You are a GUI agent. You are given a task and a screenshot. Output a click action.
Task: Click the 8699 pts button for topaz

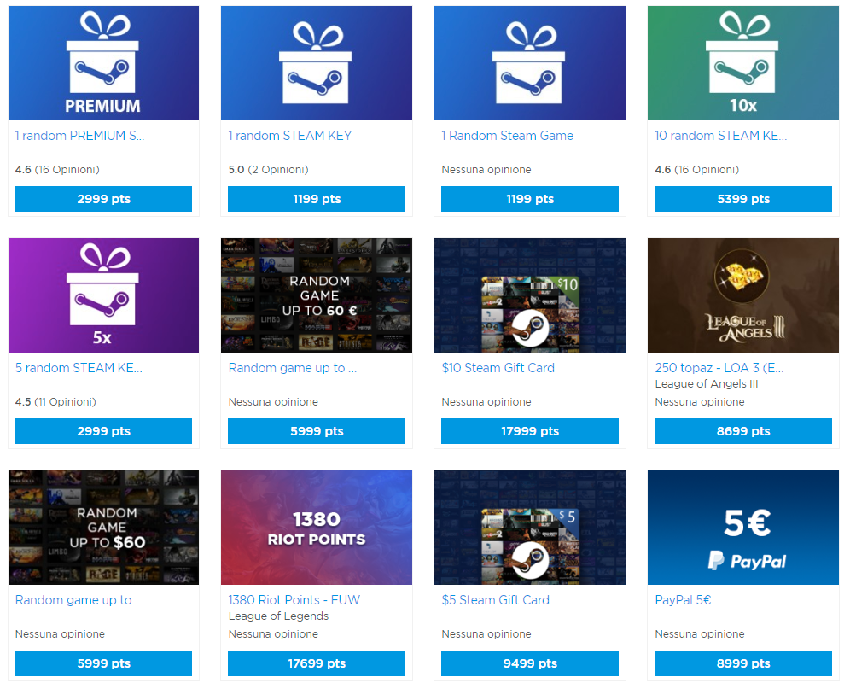point(743,431)
